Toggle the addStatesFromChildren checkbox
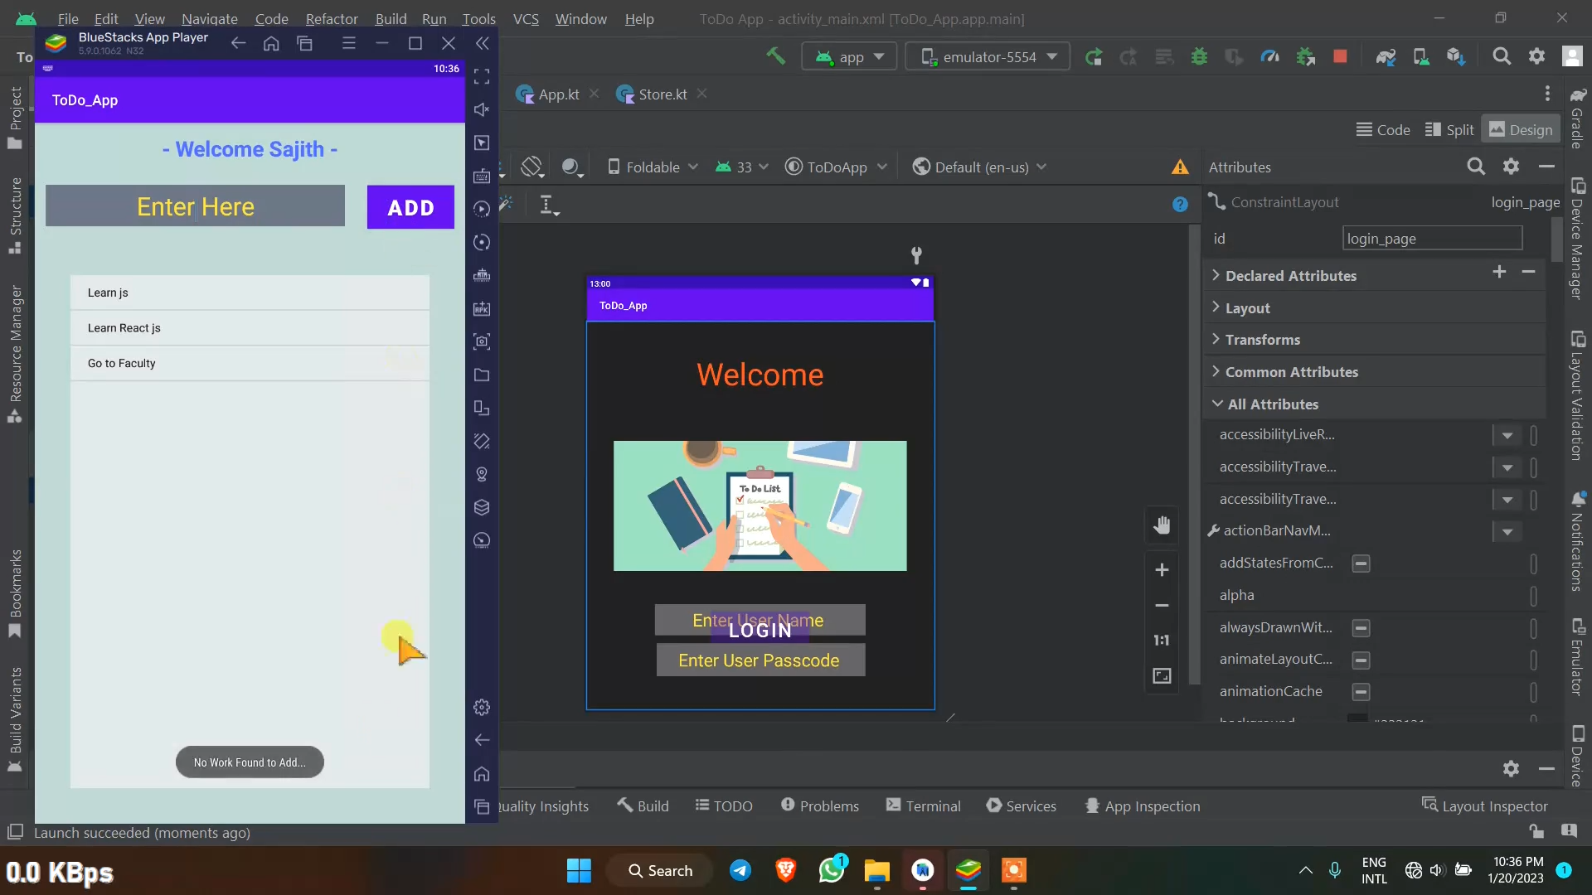The image size is (1592, 895). click(1361, 564)
